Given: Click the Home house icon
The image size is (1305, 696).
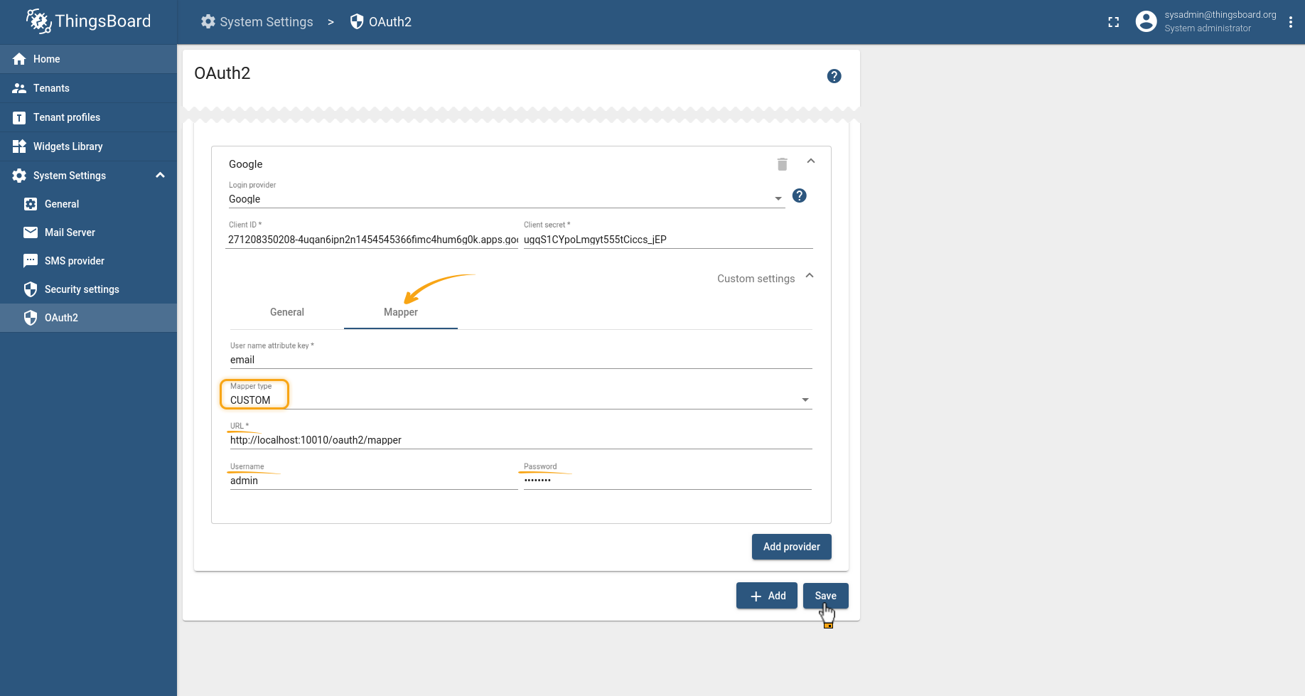Looking at the screenshot, I should [x=19, y=59].
